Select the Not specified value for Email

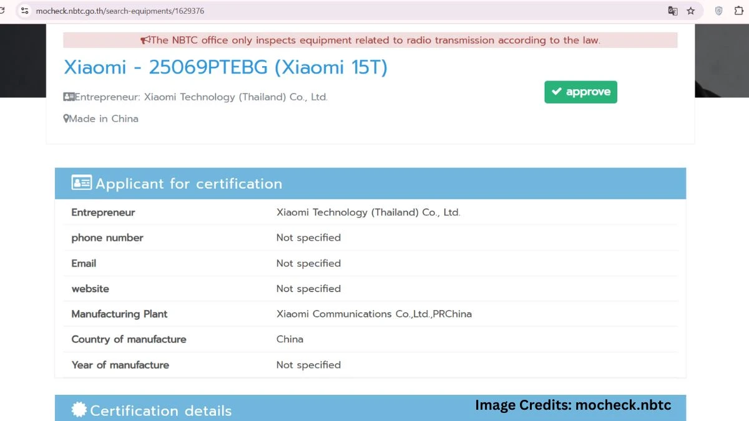click(x=308, y=263)
